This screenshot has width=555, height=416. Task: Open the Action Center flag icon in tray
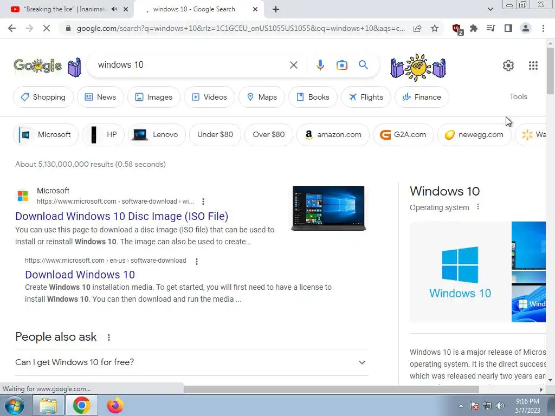coord(474,406)
